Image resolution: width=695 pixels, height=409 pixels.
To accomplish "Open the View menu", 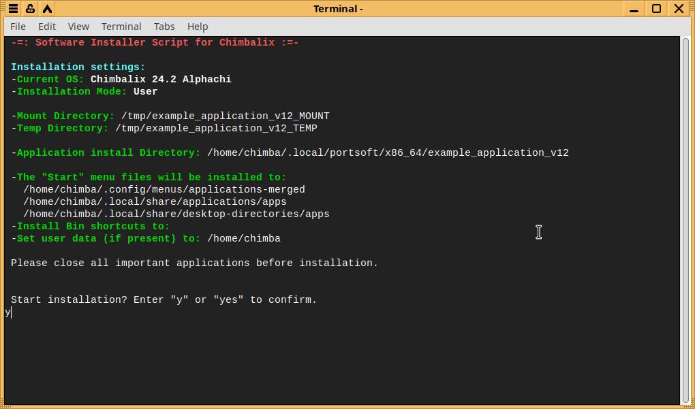I will [78, 27].
